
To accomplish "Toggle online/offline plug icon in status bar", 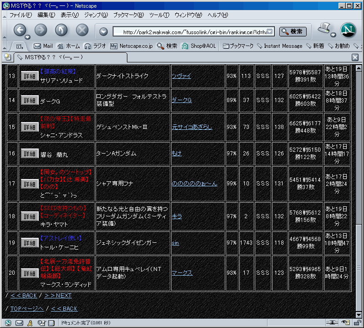I will [x=332, y=323].
